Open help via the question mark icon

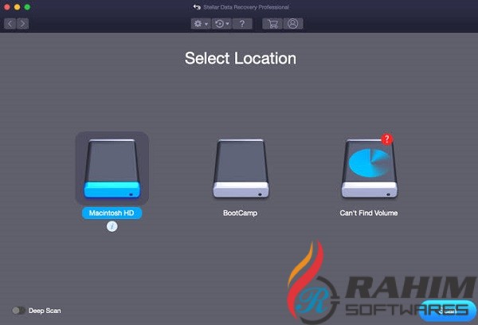(x=242, y=24)
